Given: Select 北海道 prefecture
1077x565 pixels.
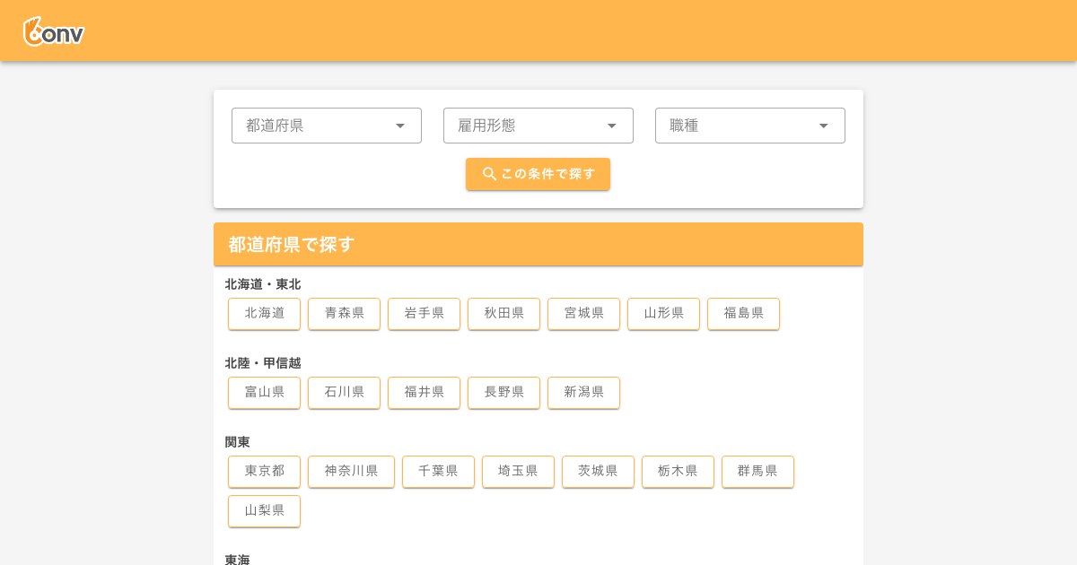Looking at the screenshot, I should point(265,314).
